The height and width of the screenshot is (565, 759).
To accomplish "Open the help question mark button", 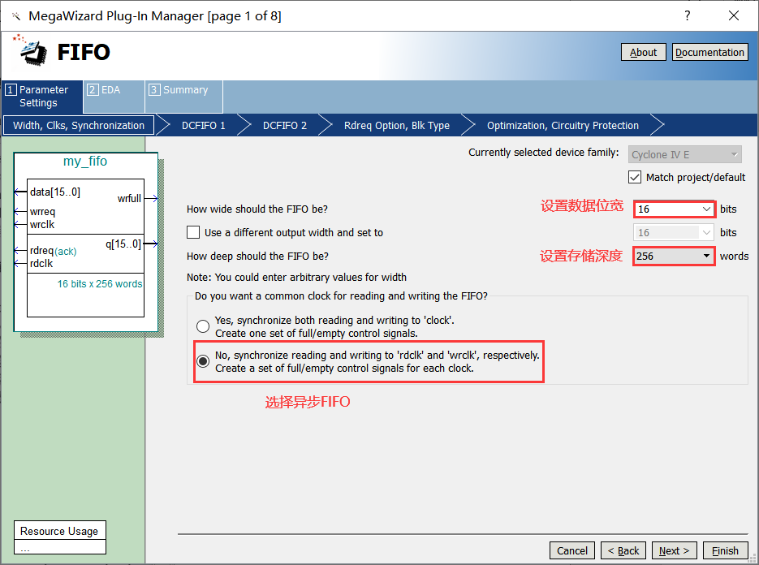I will tap(688, 15).
